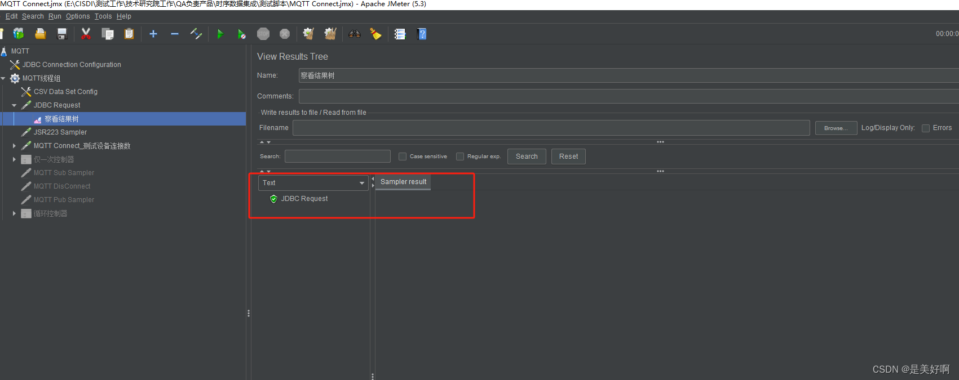
Task: Focus the Name field containing 察看结果树
Action: pos(629,75)
